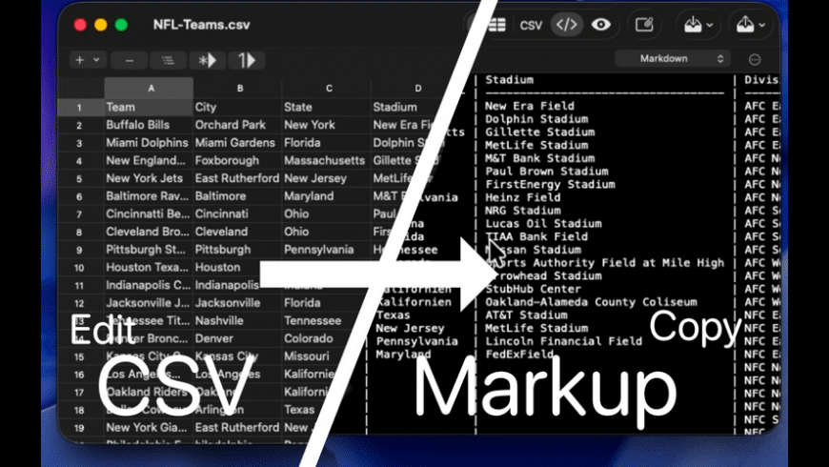Image resolution: width=829 pixels, height=467 pixels.
Task: Select the "Miami Dolphins" cell
Action: point(149,143)
